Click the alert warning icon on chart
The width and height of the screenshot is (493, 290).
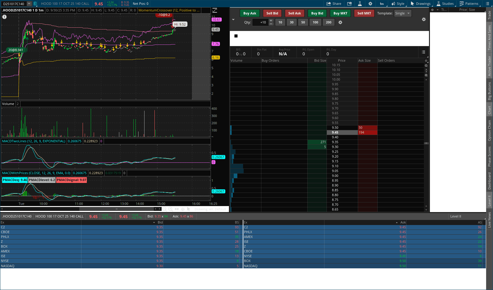[5, 17]
